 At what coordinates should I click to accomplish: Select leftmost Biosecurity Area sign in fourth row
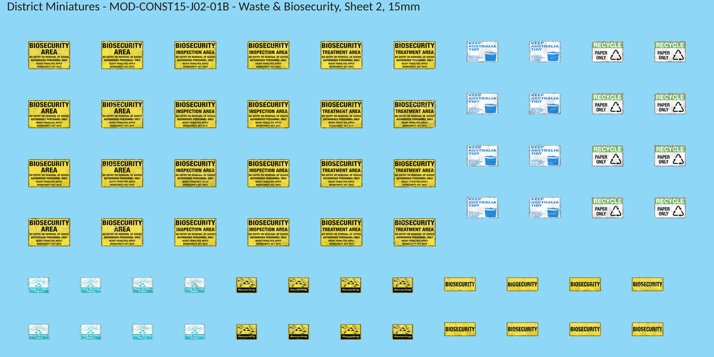click(49, 233)
